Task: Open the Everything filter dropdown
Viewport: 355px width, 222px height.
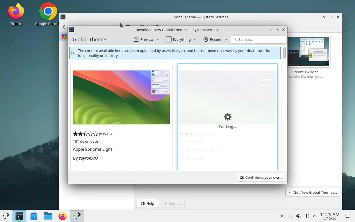Action: [181, 39]
